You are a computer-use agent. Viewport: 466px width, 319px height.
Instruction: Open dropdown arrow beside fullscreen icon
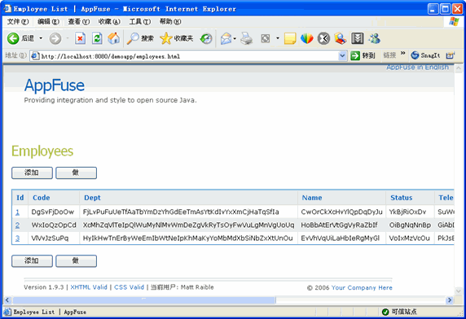(x=278, y=38)
